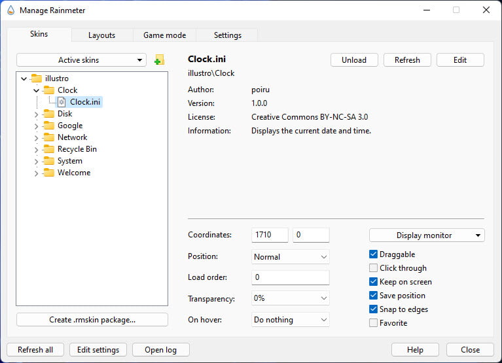Switch to the Layouts tab
Image resolution: width=502 pixels, height=363 pixels.
click(102, 35)
